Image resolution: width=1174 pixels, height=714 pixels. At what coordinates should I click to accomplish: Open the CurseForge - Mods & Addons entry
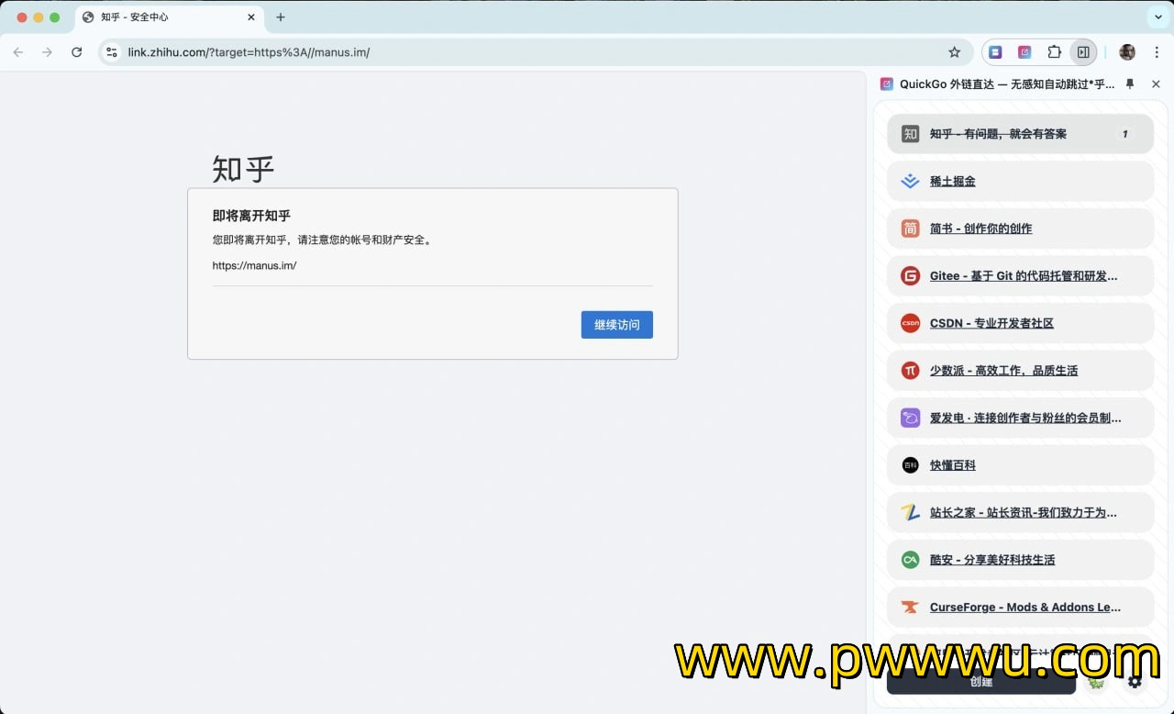click(1020, 607)
